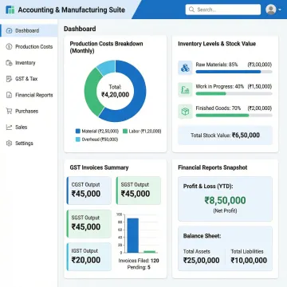This screenshot has height=287, width=287.
Task: Click the Production Costs Breakdown (Monthly) title
Action: [106, 47]
